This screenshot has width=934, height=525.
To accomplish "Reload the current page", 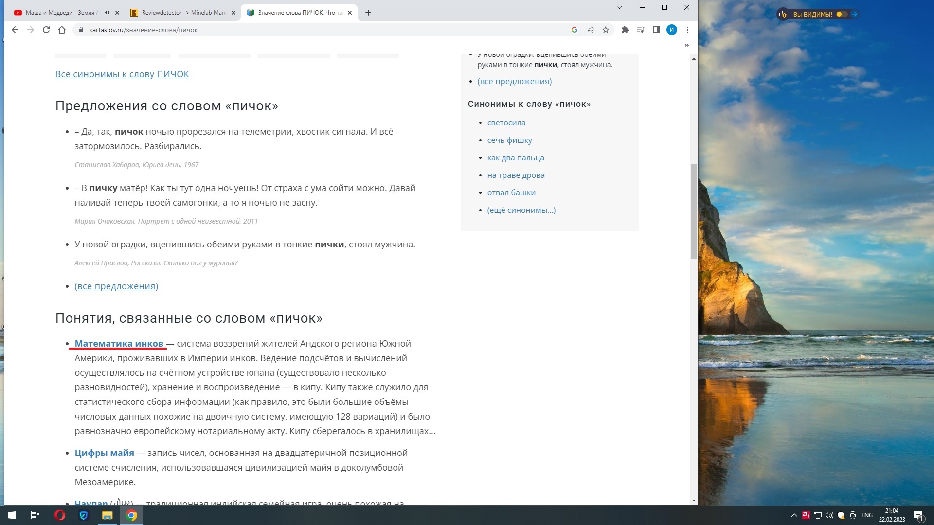I will [x=46, y=30].
